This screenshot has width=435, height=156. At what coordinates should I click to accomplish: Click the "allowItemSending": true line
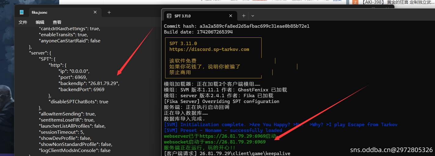[x=67, y=114]
